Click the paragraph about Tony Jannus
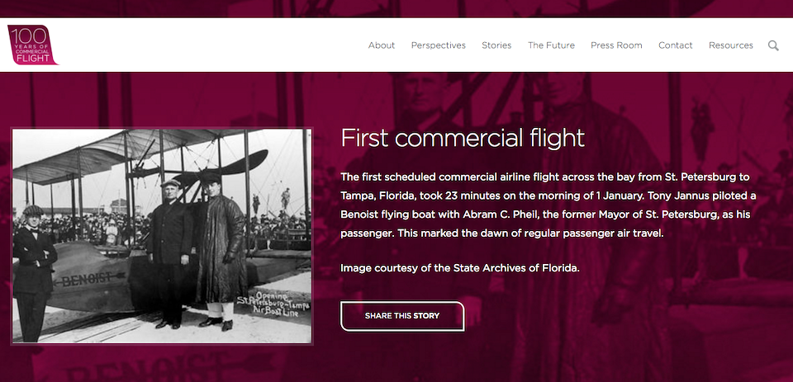Screen dimensions: 793x382 pos(548,205)
